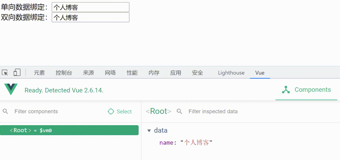Screen dimensions: 340x160
Task: Click the Select target crosshair icon
Action: click(111, 112)
